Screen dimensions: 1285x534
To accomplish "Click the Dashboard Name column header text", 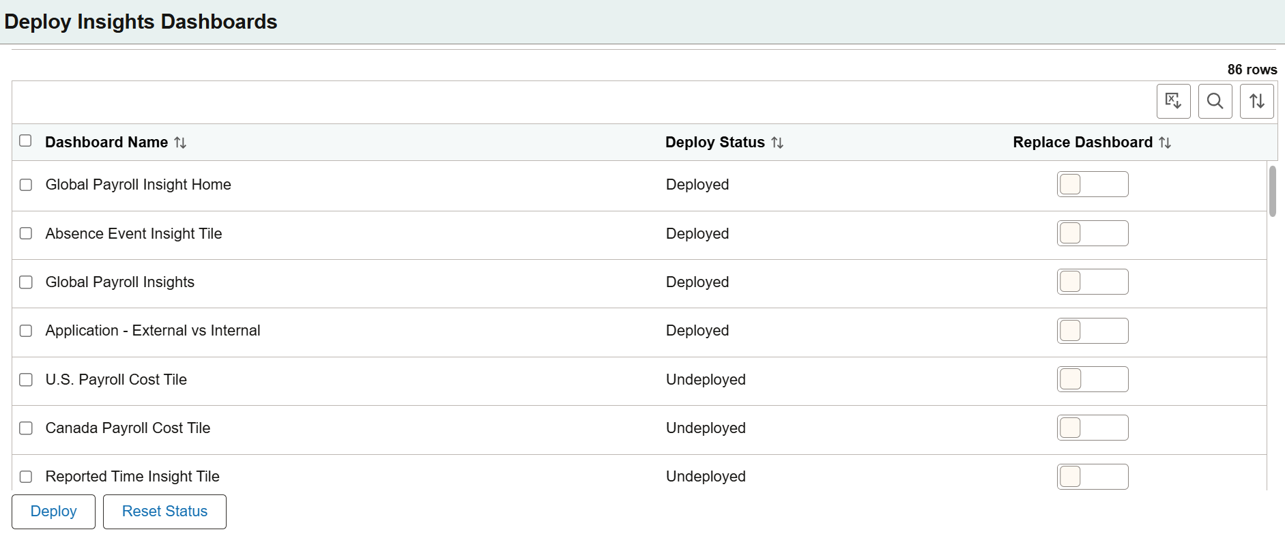I will [106, 143].
